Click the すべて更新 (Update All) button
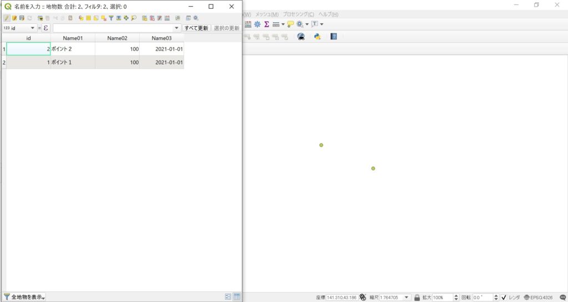Viewport: 568px width, 302px height. pyautogui.click(x=196, y=28)
